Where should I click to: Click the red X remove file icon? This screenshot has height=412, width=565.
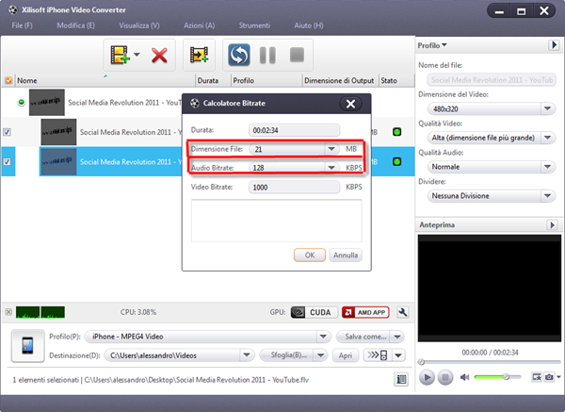(x=158, y=56)
